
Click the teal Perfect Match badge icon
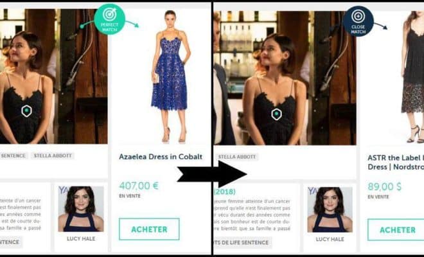[109, 19]
